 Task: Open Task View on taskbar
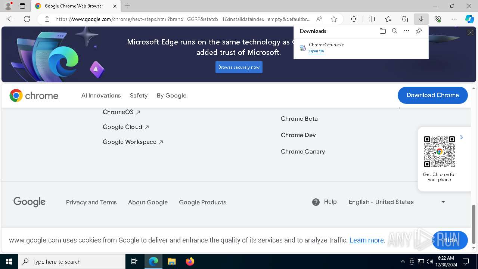pyautogui.click(x=134, y=262)
